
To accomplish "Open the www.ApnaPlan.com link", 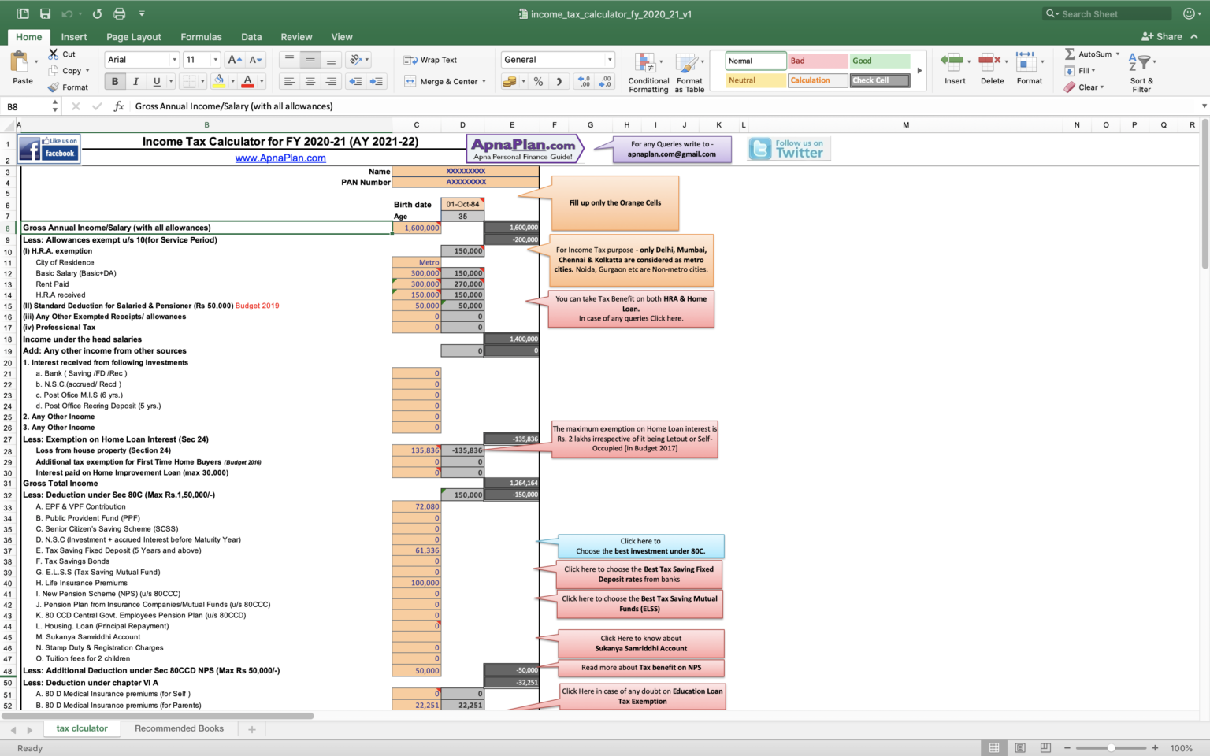I will click(280, 158).
